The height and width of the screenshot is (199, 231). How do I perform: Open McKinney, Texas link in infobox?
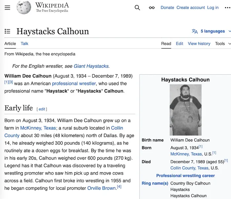point(186,154)
